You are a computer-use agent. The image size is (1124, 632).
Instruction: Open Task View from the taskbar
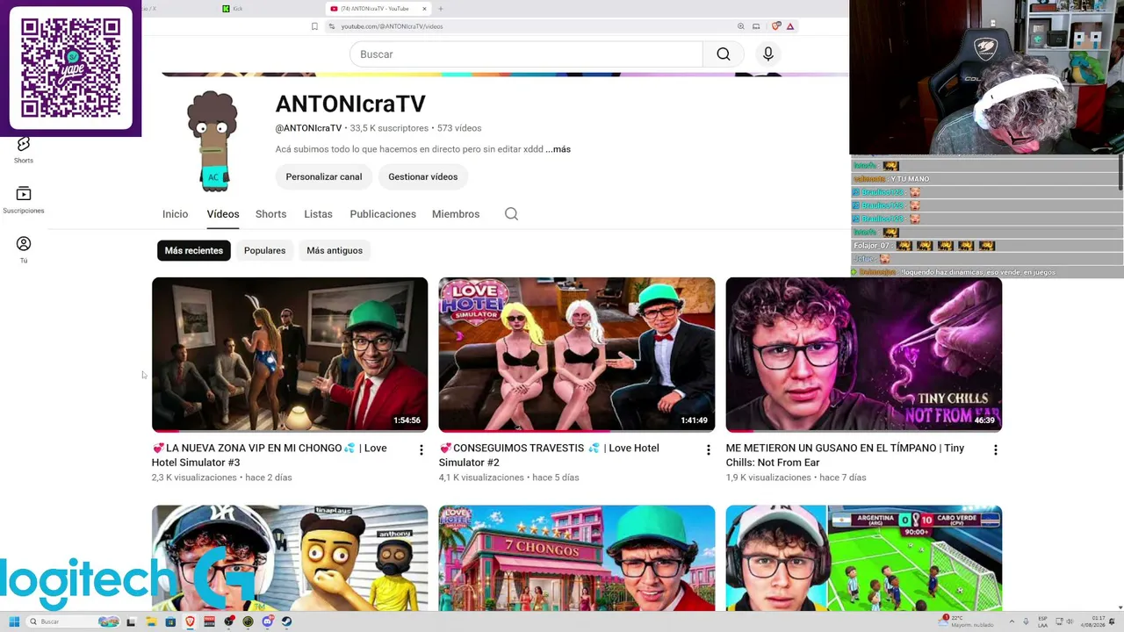pos(132,621)
